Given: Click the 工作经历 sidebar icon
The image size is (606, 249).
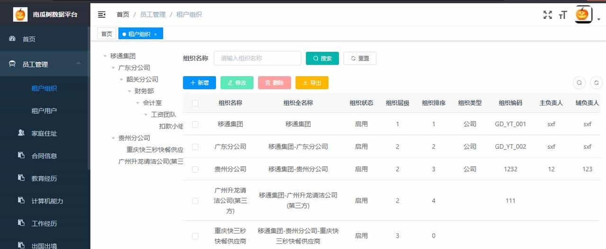Looking at the screenshot, I should (21, 223).
